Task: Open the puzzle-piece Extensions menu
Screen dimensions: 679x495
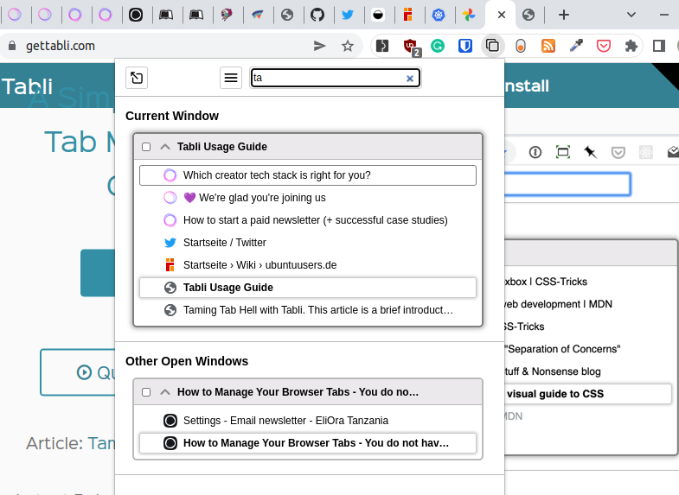Action: point(631,46)
